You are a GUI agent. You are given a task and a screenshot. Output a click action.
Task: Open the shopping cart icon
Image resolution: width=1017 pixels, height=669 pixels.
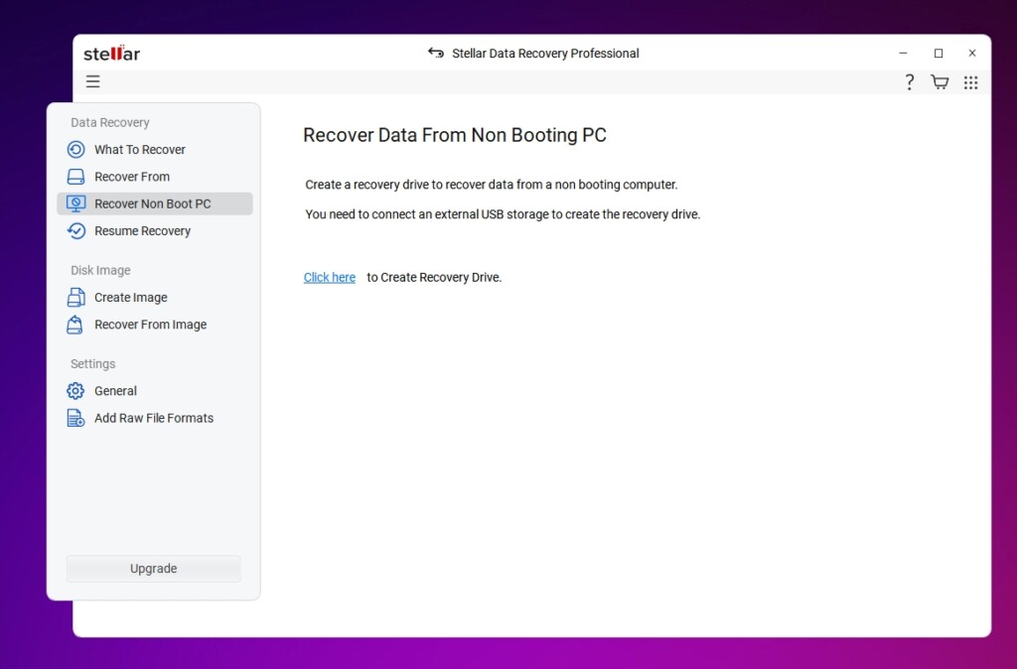coord(940,82)
